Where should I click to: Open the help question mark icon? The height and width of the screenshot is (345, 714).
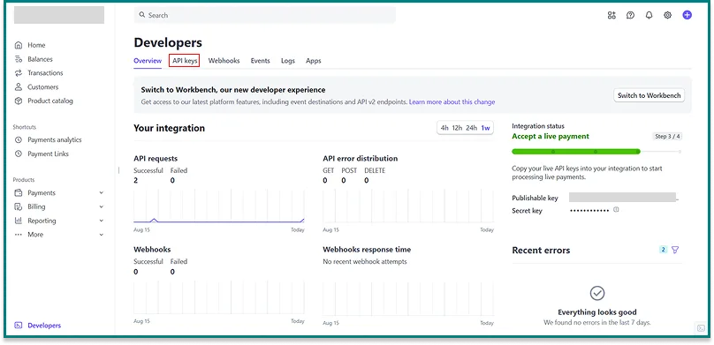point(630,15)
